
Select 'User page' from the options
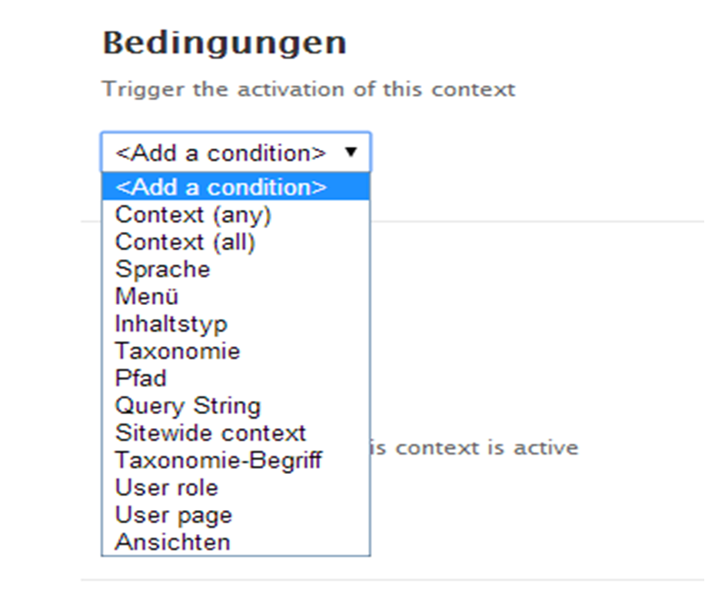point(174,515)
